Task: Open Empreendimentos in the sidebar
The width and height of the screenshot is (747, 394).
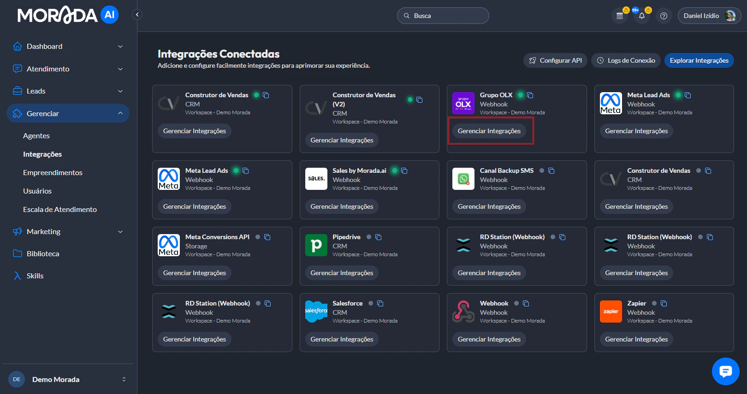Action: coord(53,172)
